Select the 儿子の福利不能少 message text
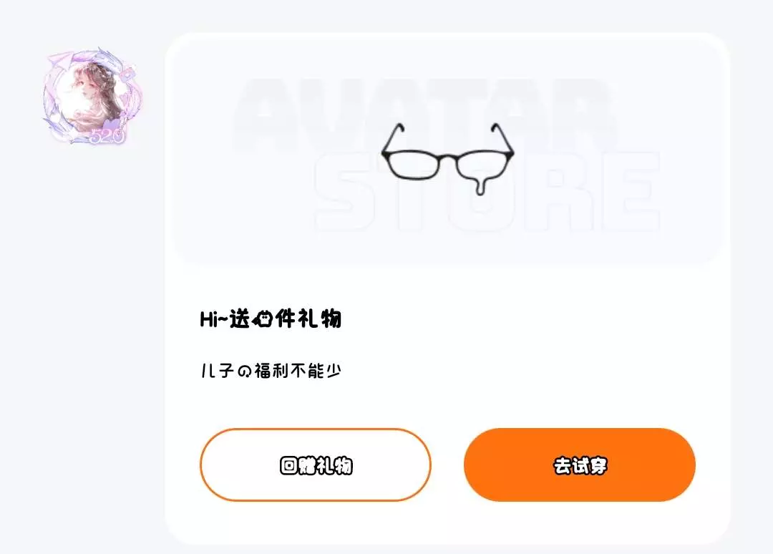The height and width of the screenshot is (554, 773). [x=271, y=371]
